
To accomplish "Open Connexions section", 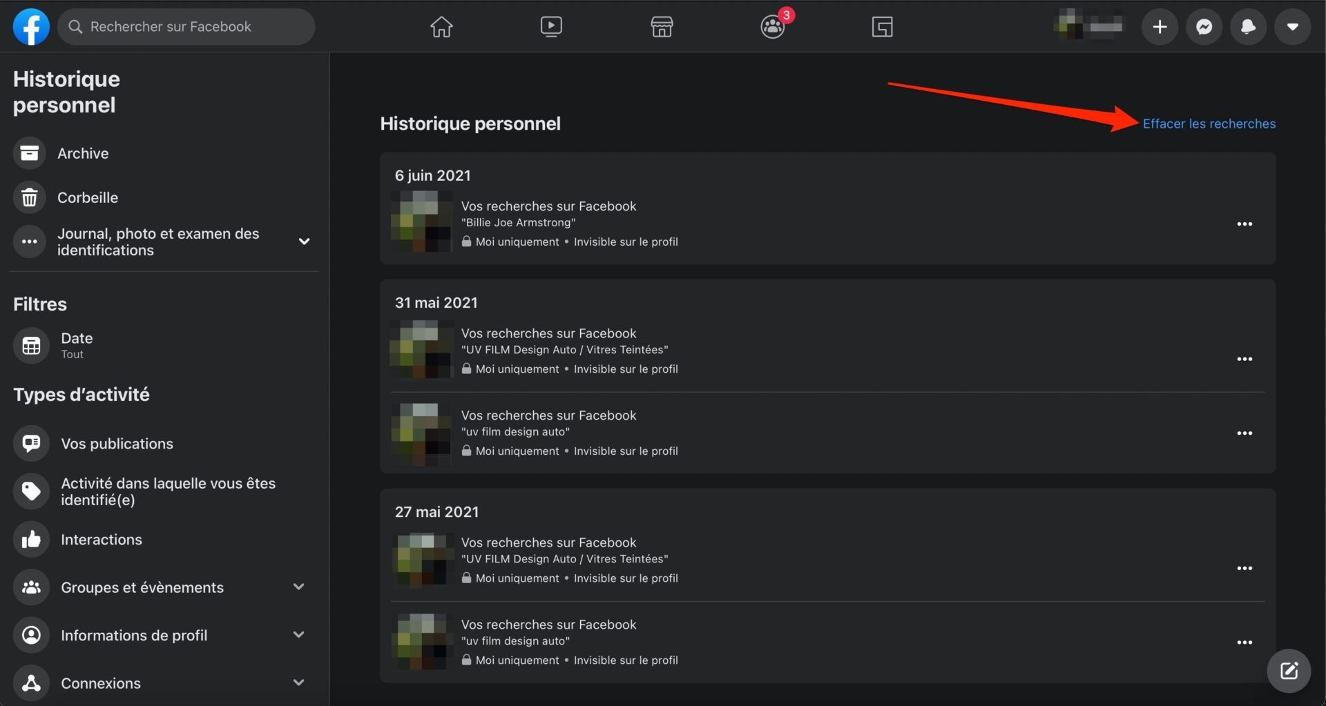I will pos(164,683).
